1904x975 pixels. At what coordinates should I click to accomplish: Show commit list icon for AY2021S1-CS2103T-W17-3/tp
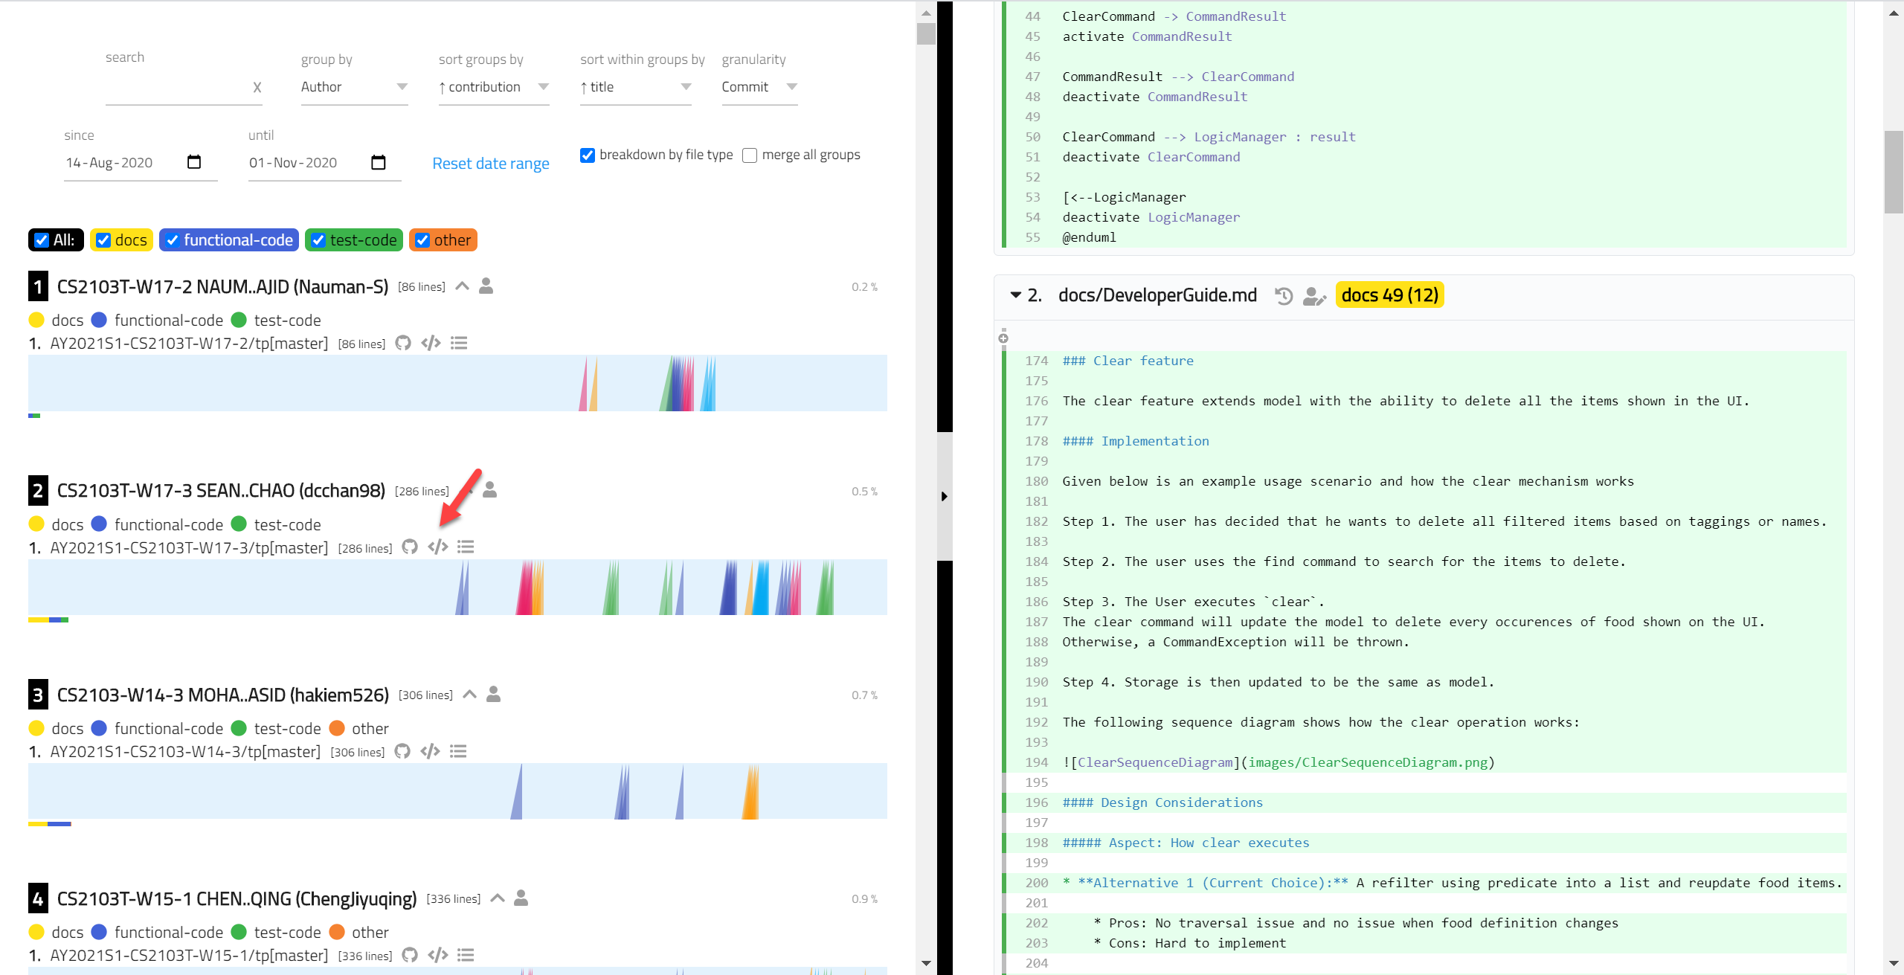tap(466, 547)
